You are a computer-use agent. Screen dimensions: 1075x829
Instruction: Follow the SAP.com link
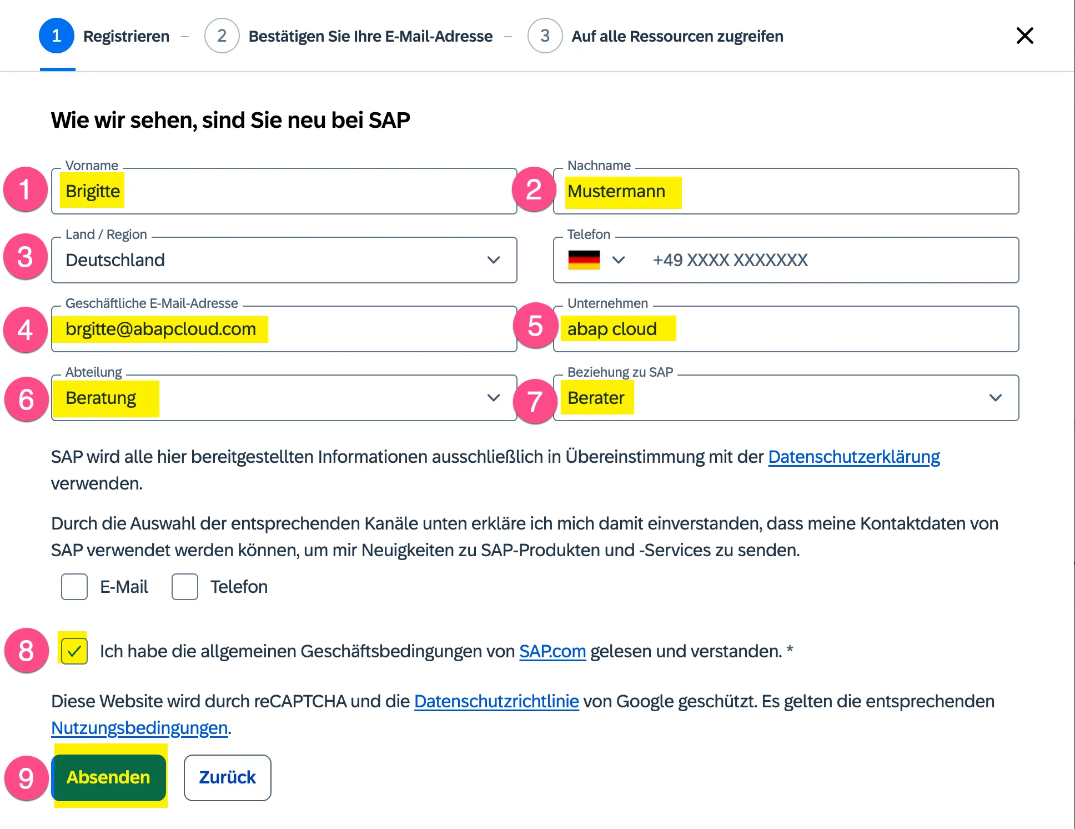(552, 651)
